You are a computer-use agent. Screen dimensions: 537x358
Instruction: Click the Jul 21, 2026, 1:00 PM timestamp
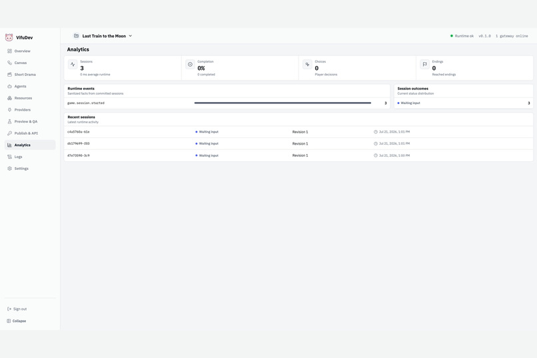tap(394, 155)
